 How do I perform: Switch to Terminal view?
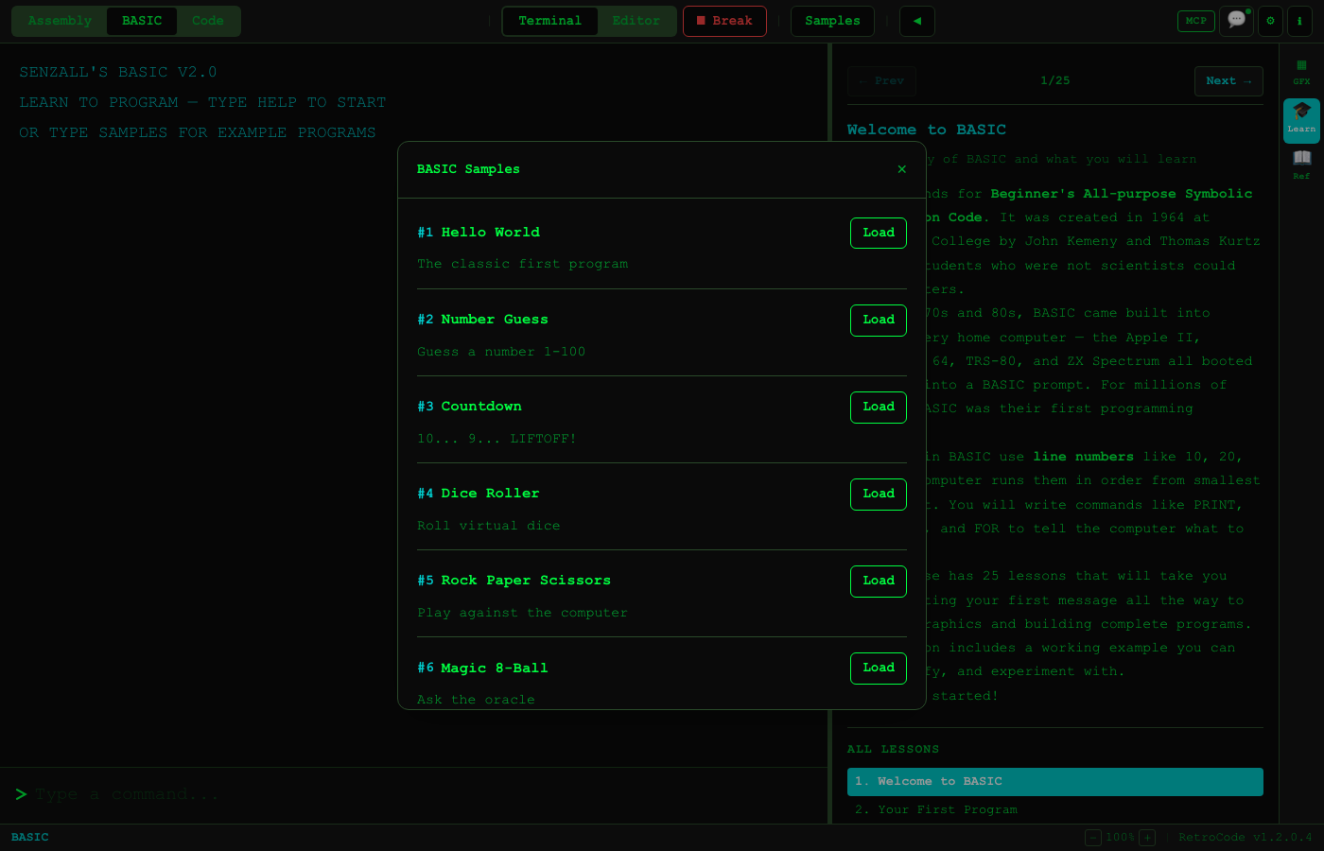click(x=550, y=20)
